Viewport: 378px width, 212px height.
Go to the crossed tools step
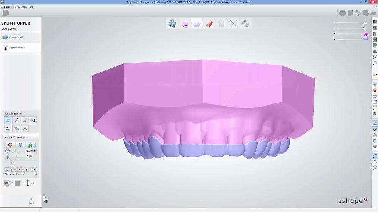tap(233, 23)
